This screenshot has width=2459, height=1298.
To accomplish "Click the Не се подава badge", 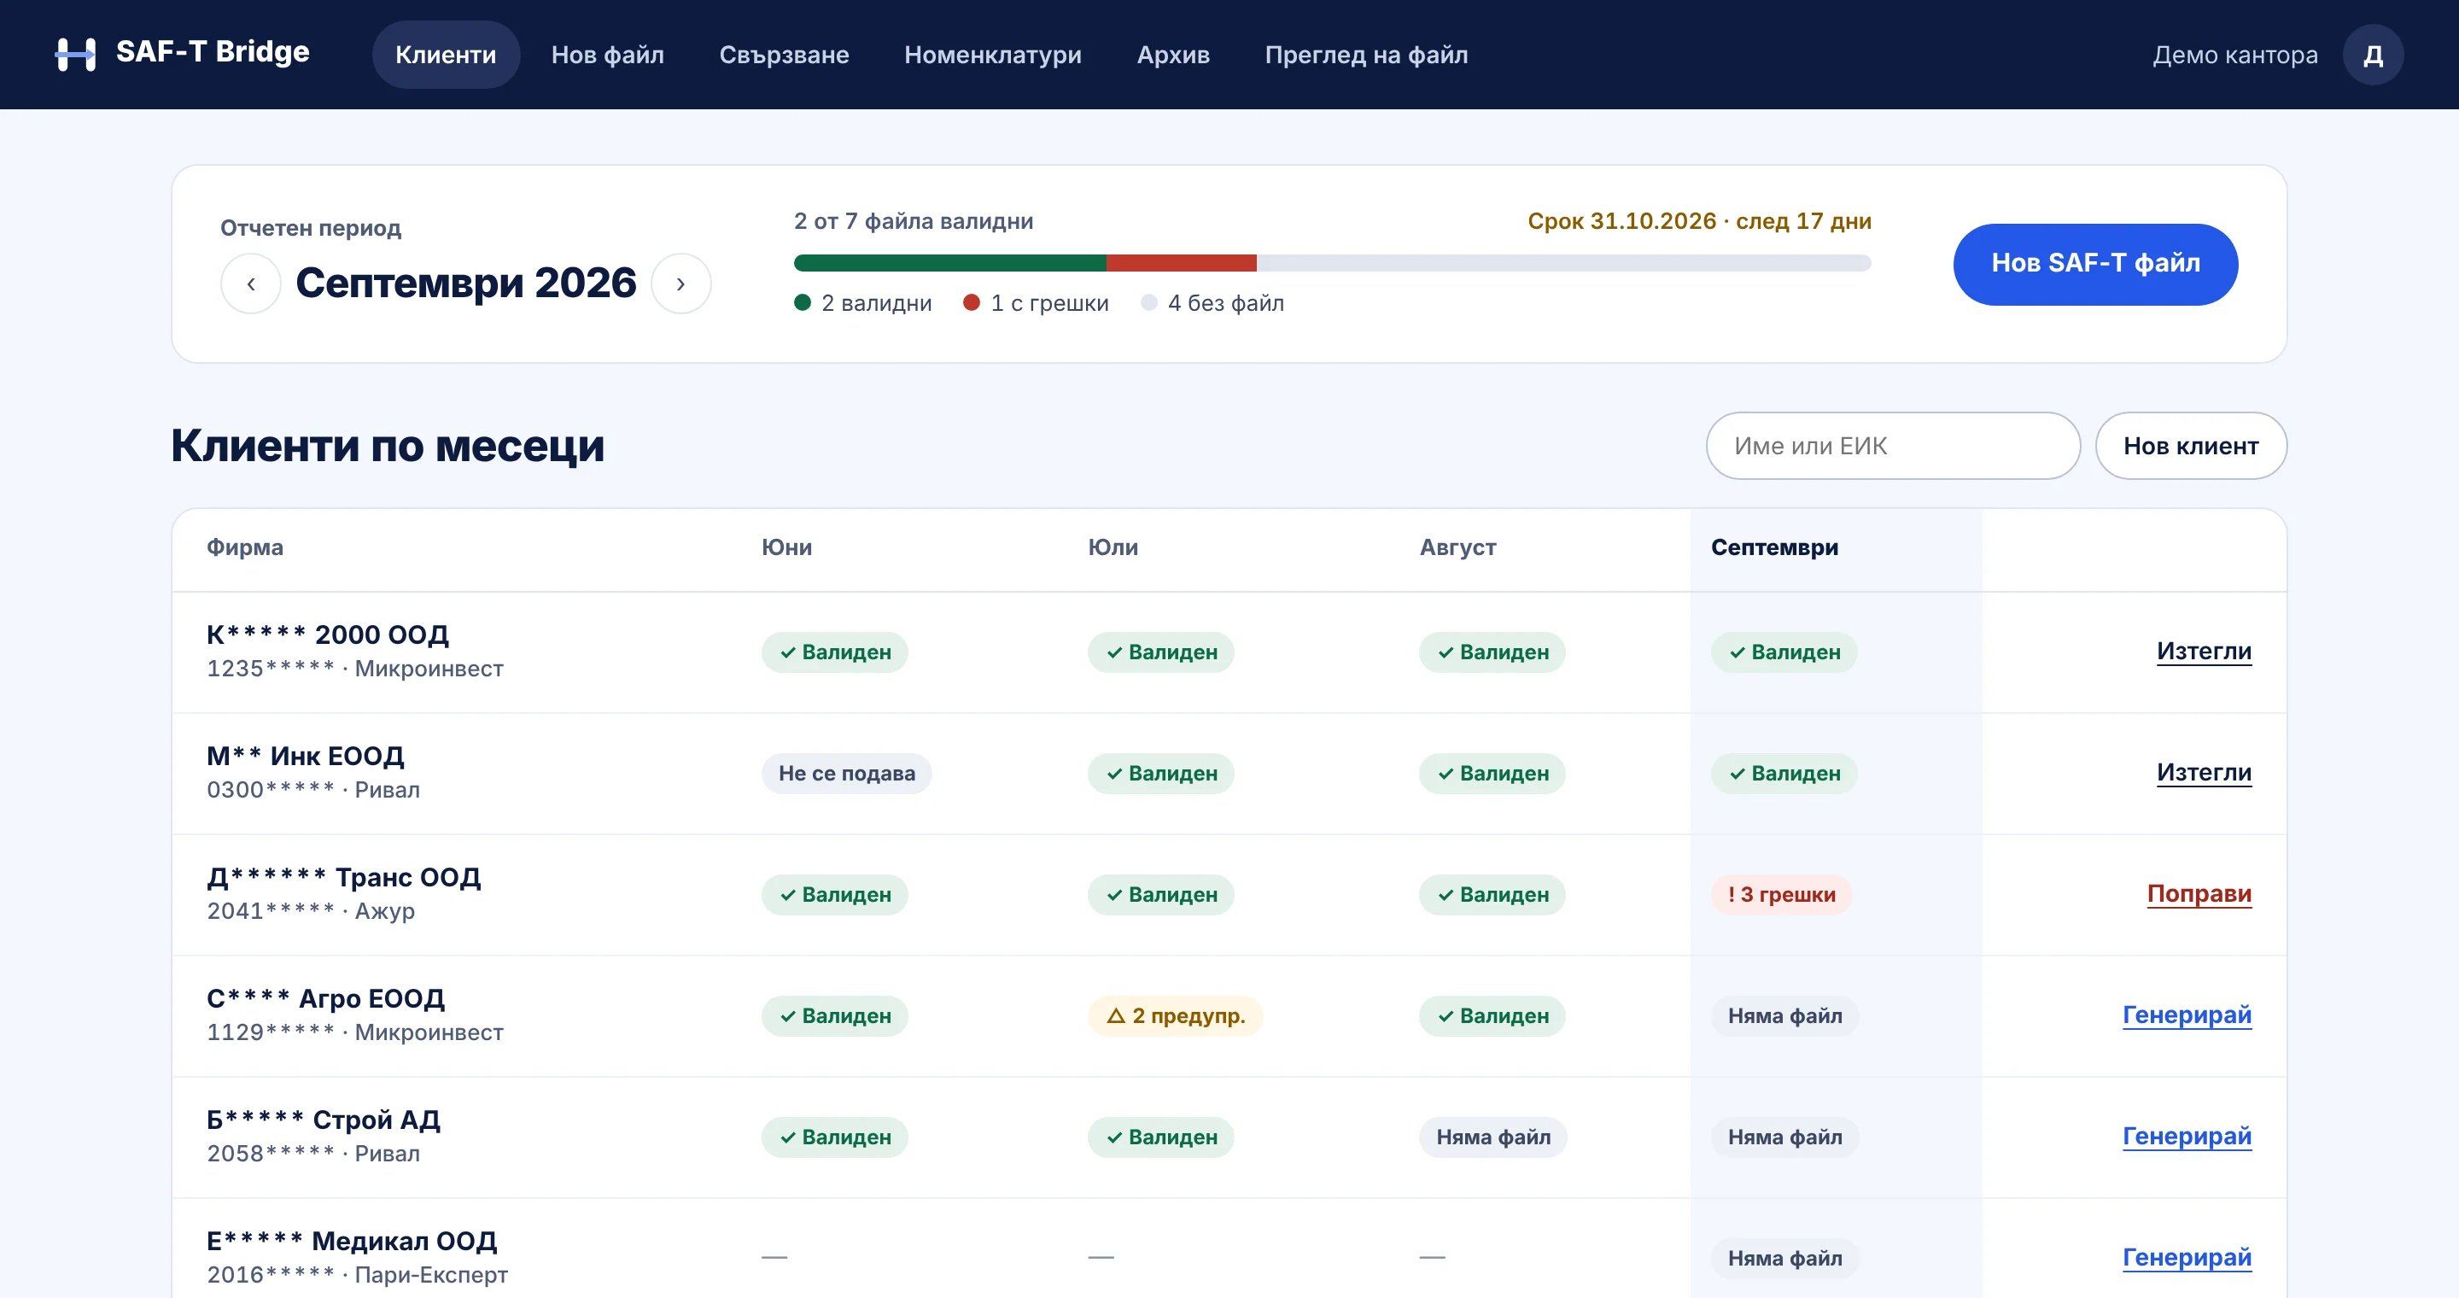I will click(846, 773).
